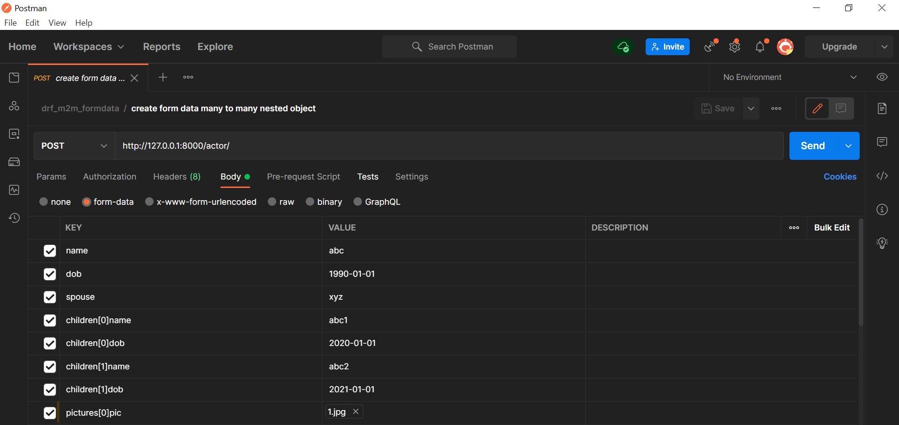Image resolution: width=899 pixels, height=425 pixels.
Task: Select the binary body type
Action: [310, 202]
